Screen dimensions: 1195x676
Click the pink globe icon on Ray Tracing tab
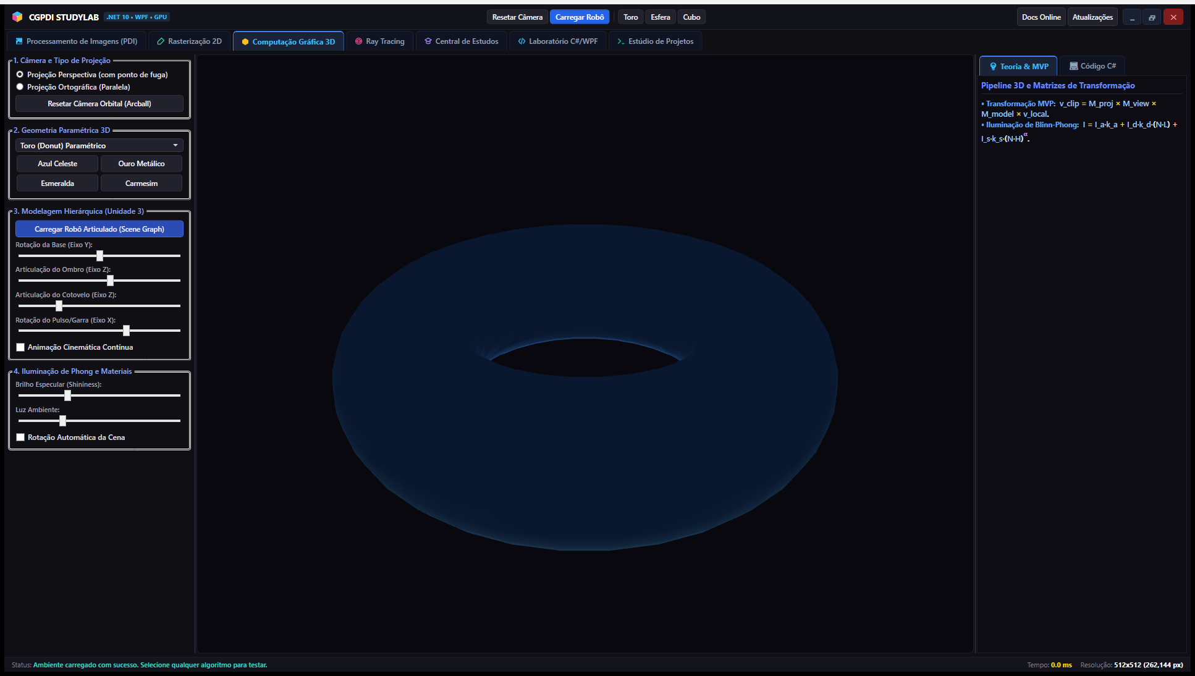[x=358, y=41]
